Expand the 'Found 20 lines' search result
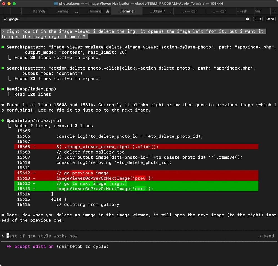Image resolution: width=278 pixels, height=266 pixels. [58, 58]
